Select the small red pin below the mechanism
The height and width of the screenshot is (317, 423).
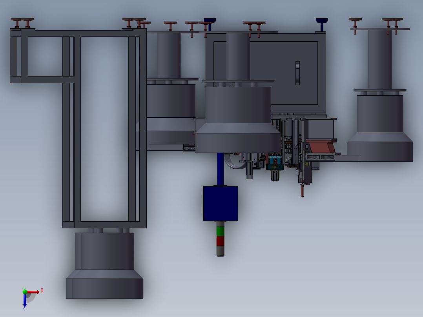[x=302, y=191]
